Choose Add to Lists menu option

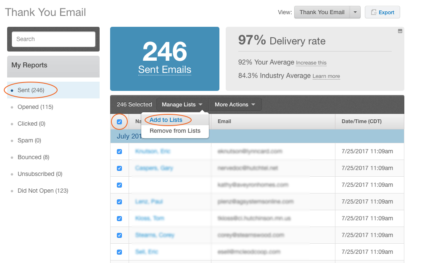click(166, 120)
